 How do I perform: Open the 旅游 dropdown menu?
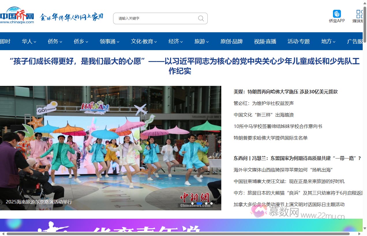pos(201,41)
